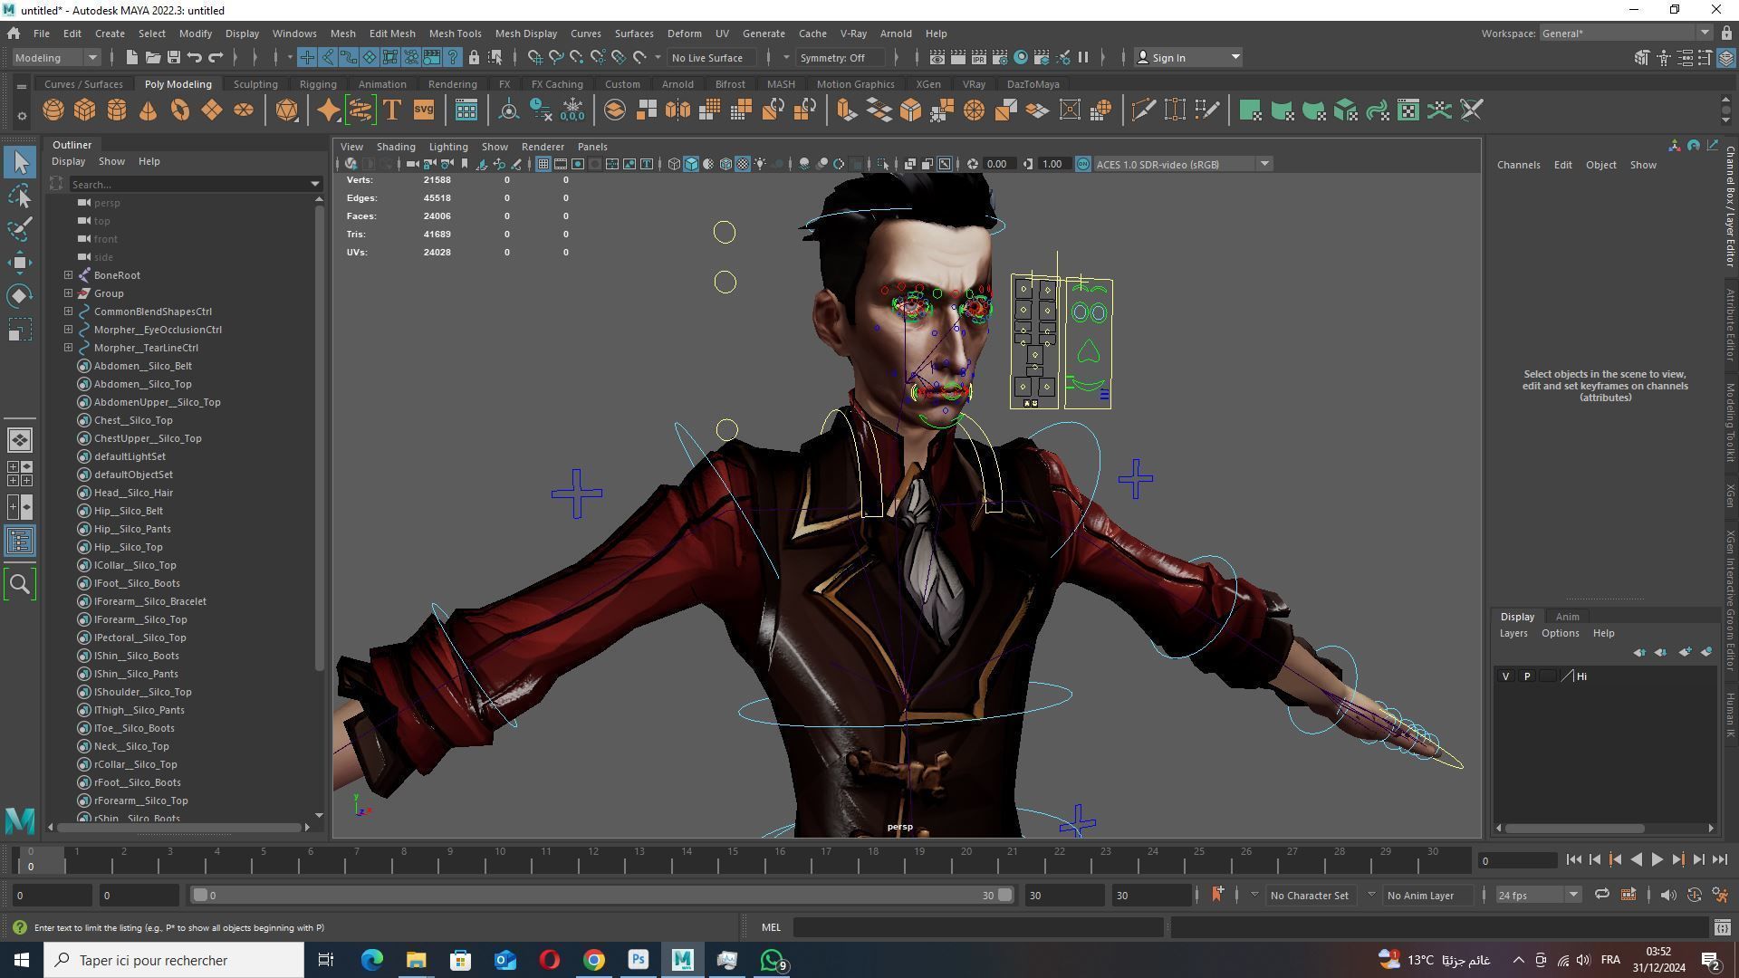The image size is (1739, 978).
Task: Create a polygon sphere from shelf
Action: click(53, 110)
